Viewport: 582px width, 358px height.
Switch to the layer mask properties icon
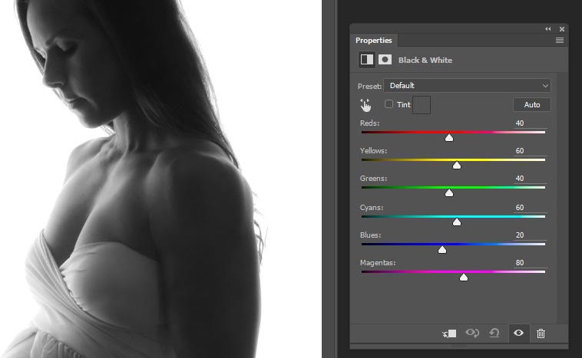385,60
